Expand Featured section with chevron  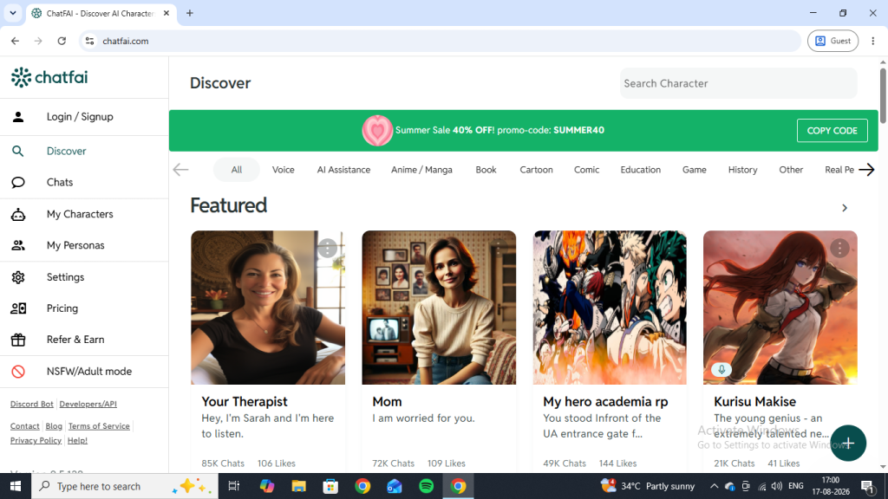[x=845, y=208]
